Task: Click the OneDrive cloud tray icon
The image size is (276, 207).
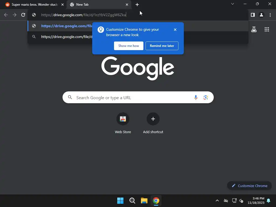Action: pos(226,201)
